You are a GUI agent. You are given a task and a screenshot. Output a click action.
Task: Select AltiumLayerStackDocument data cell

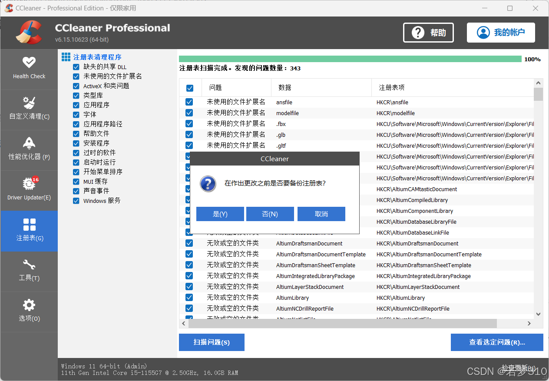[310, 287]
